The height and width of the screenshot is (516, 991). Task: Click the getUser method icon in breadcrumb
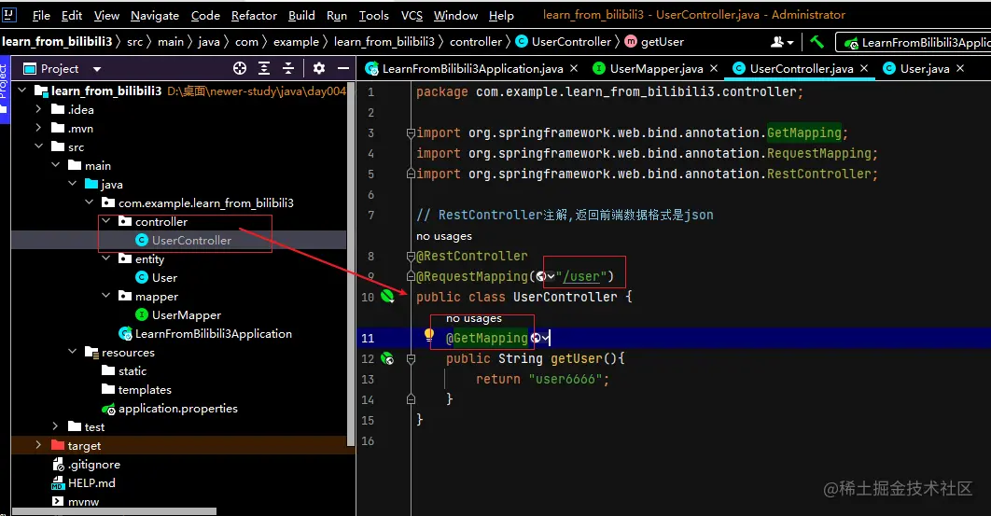pyautogui.click(x=631, y=42)
